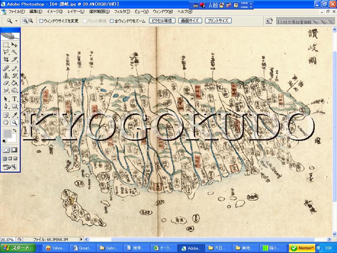This screenshot has width=337, height=253.
Task: Open the Norton tray button
Action: tap(302, 248)
